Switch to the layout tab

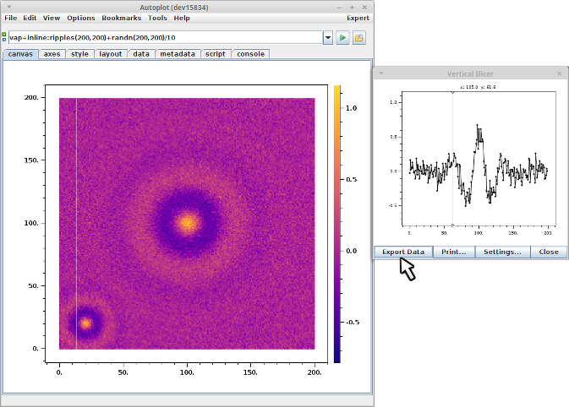(x=111, y=54)
